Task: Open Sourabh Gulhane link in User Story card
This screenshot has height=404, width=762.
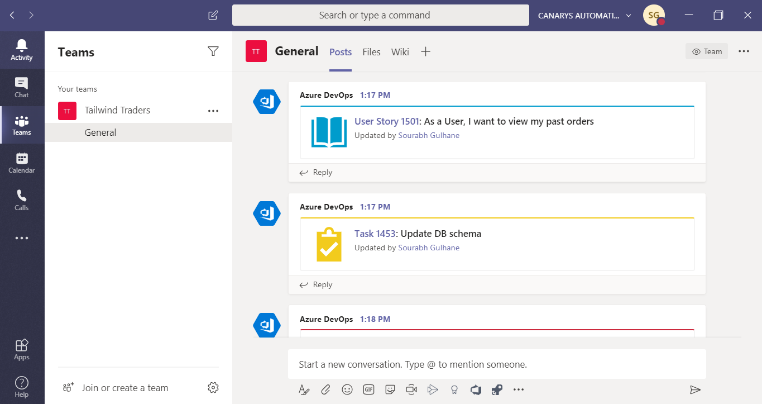Action: pos(429,135)
